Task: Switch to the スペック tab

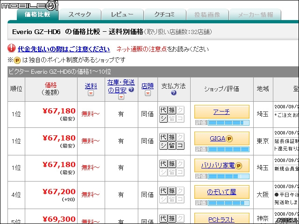Action: [x=80, y=14]
